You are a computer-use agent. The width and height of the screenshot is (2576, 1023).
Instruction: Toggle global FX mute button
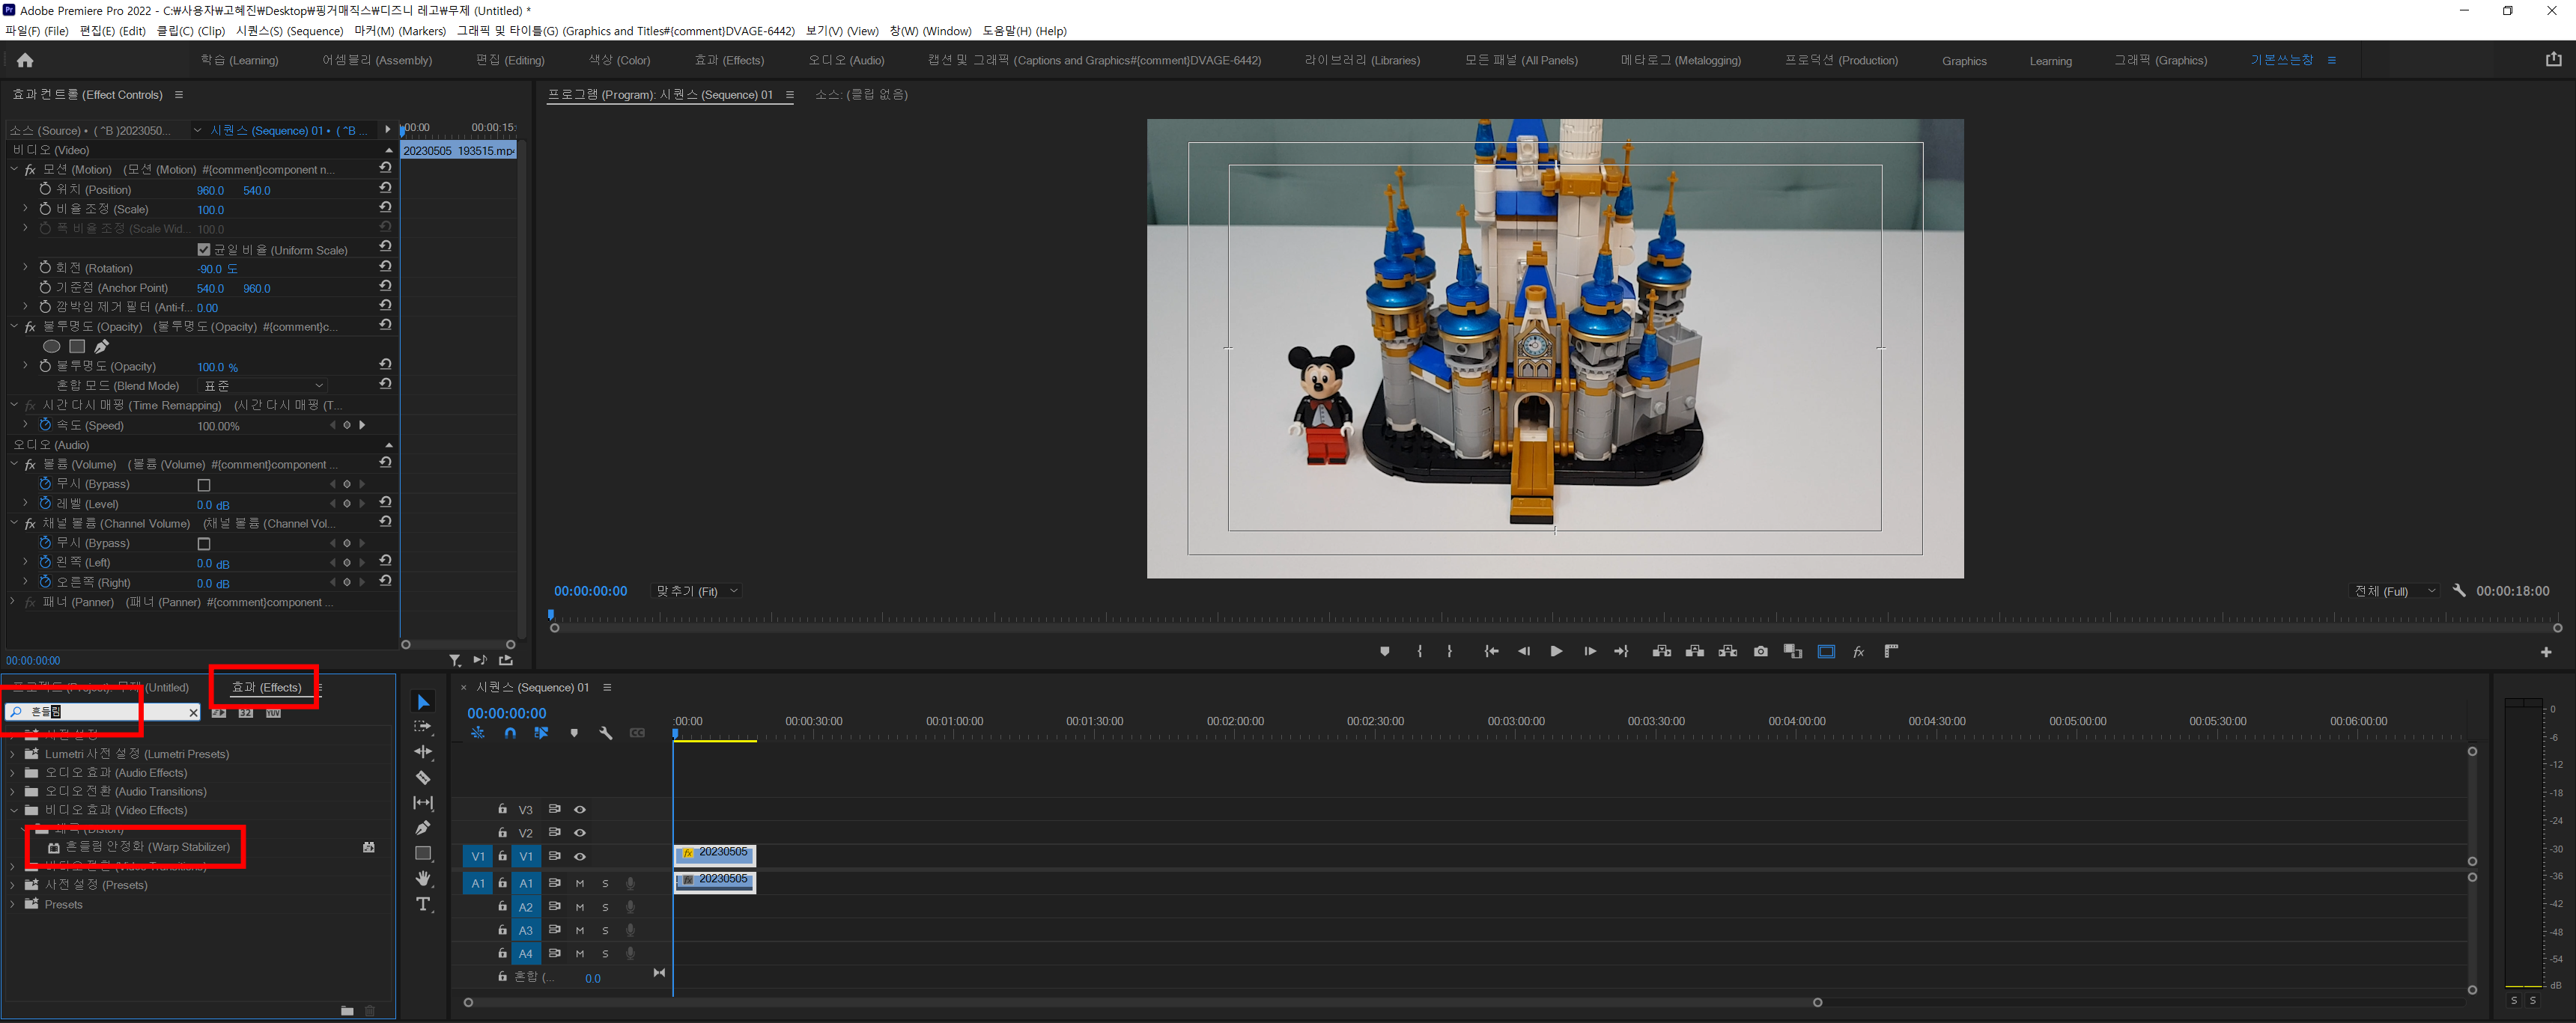[x=1858, y=651]
